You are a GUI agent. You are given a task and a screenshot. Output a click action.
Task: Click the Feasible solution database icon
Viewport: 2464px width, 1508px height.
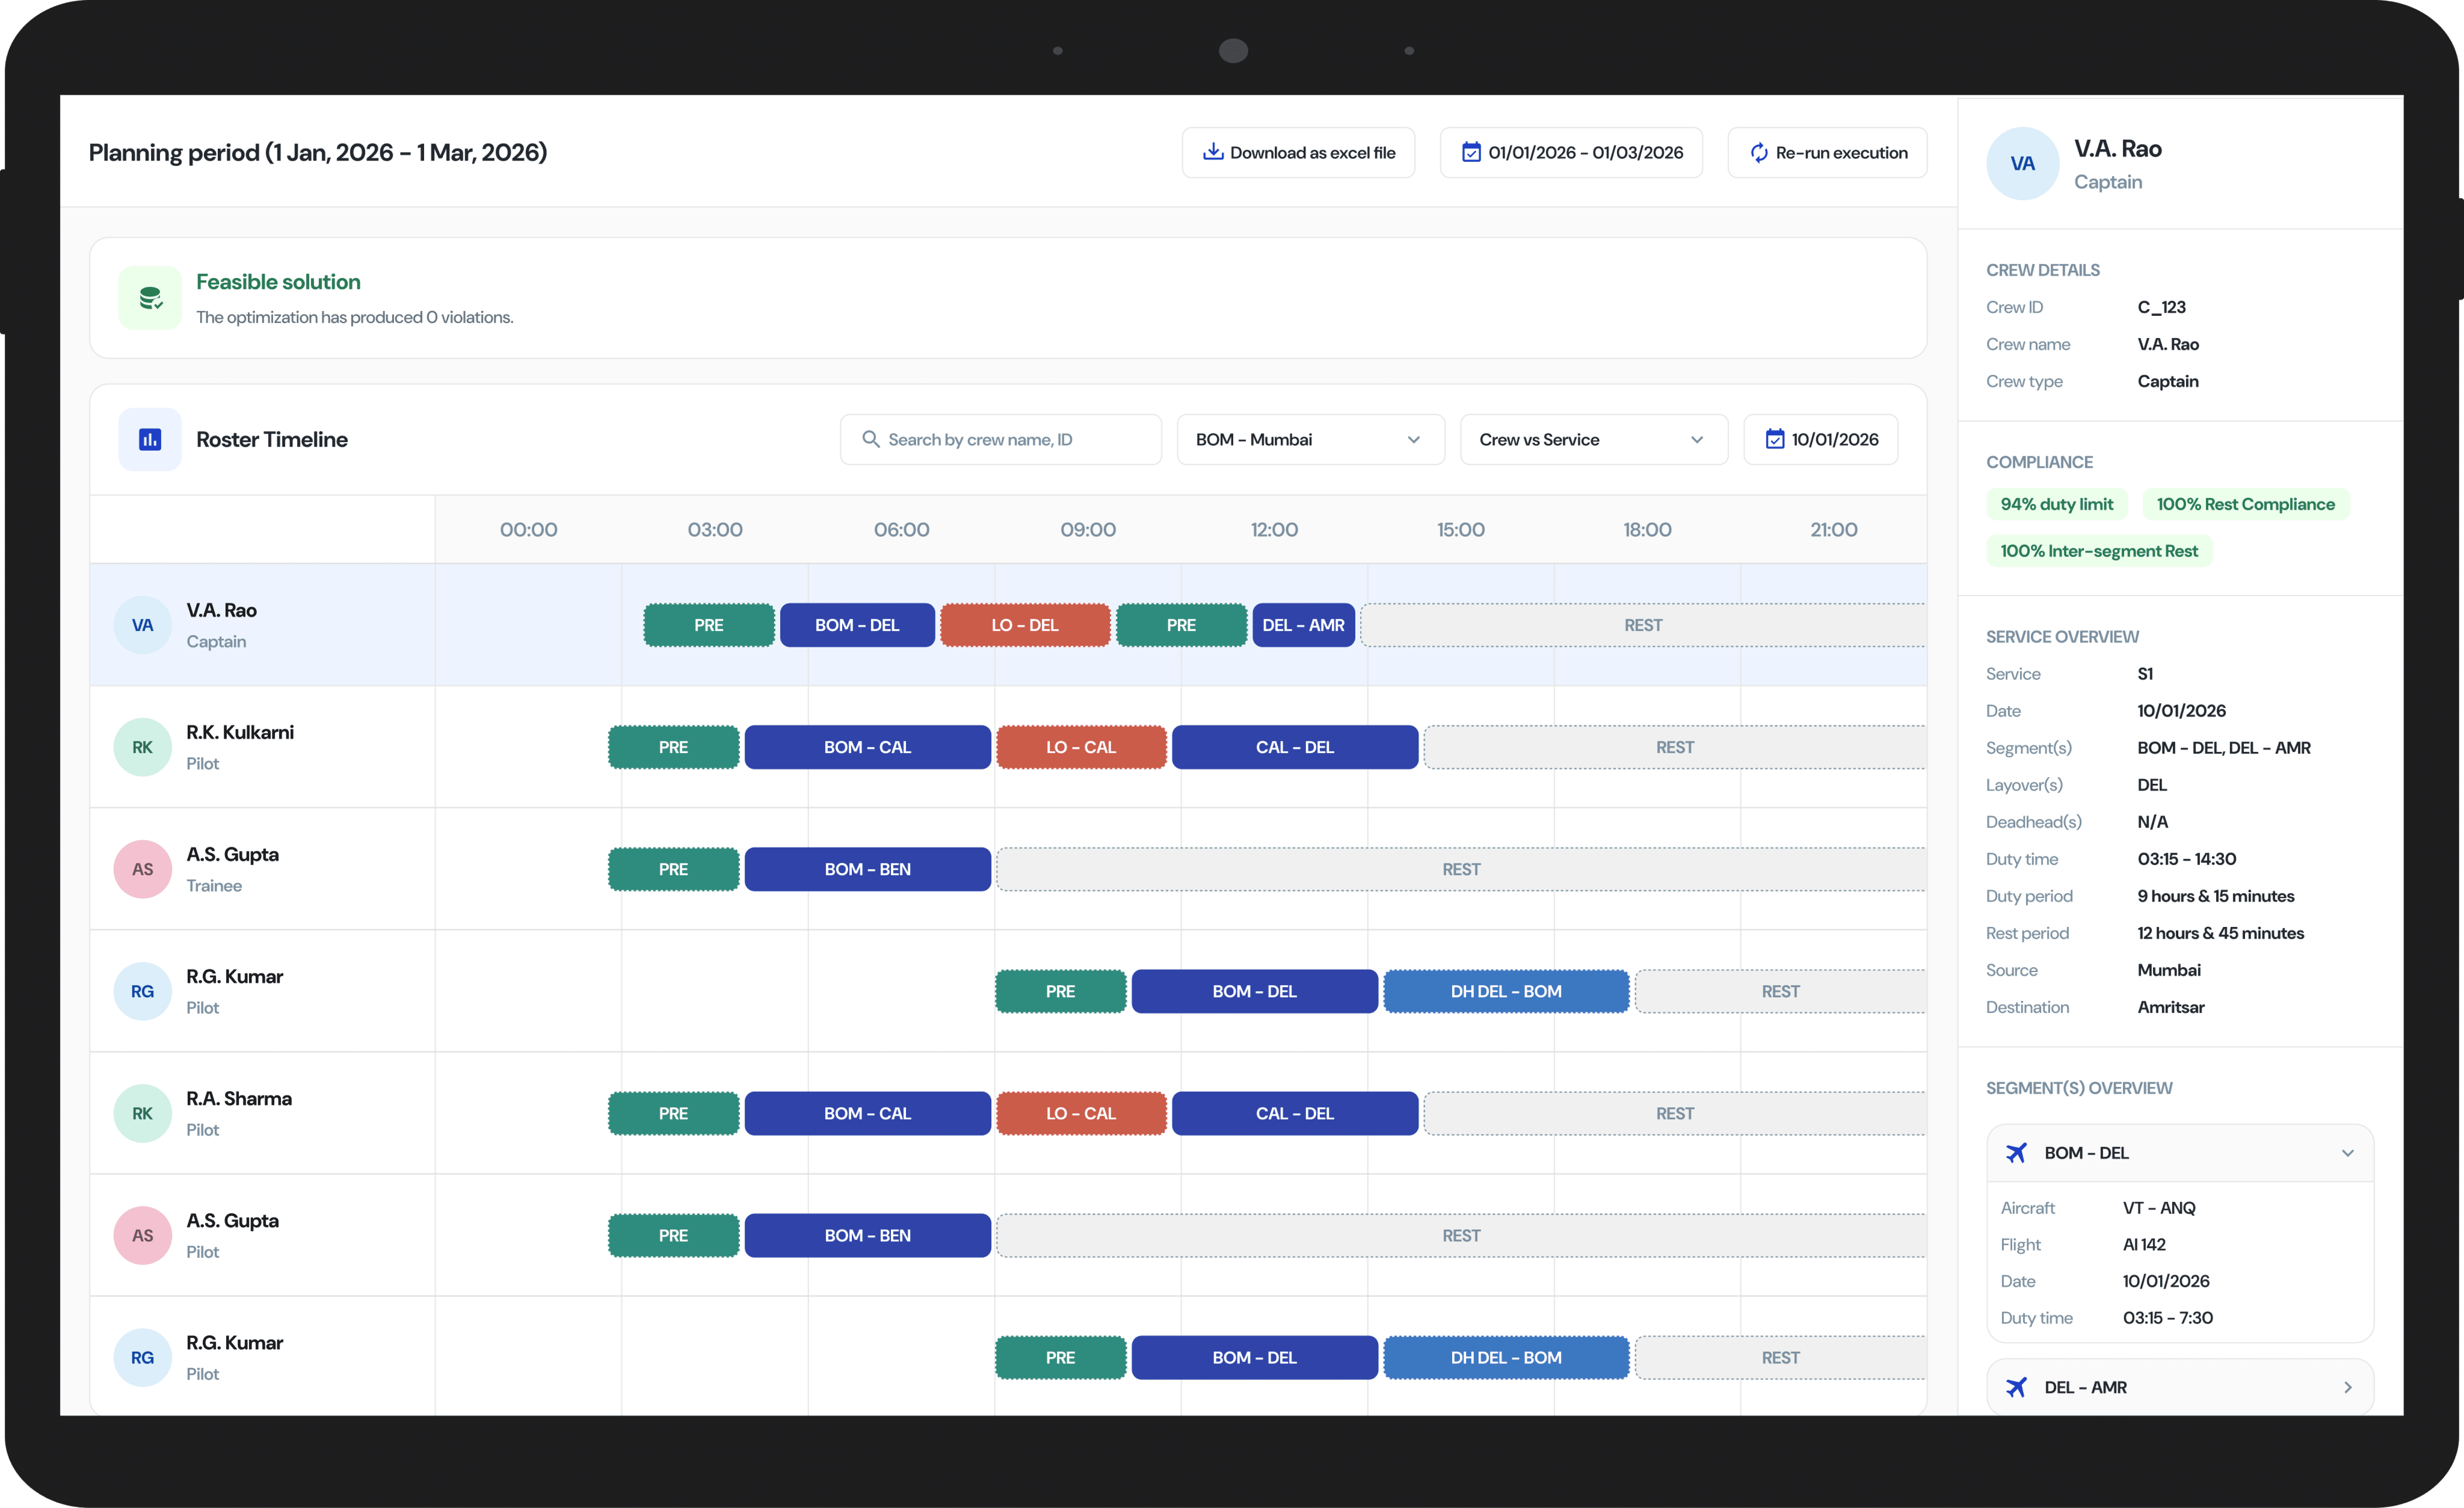point(150,298)
